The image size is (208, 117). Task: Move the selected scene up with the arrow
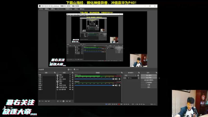tap(46, 101)
